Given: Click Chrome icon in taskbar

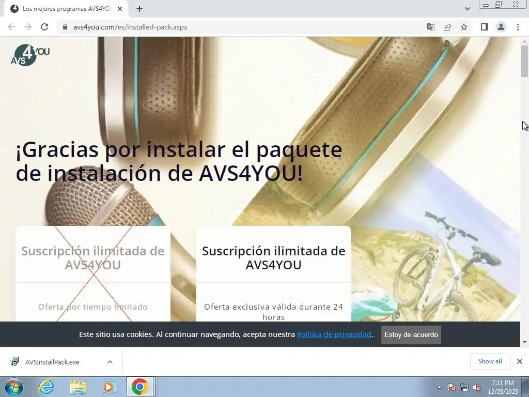Looking at the screenshot, I should [140, 387].
